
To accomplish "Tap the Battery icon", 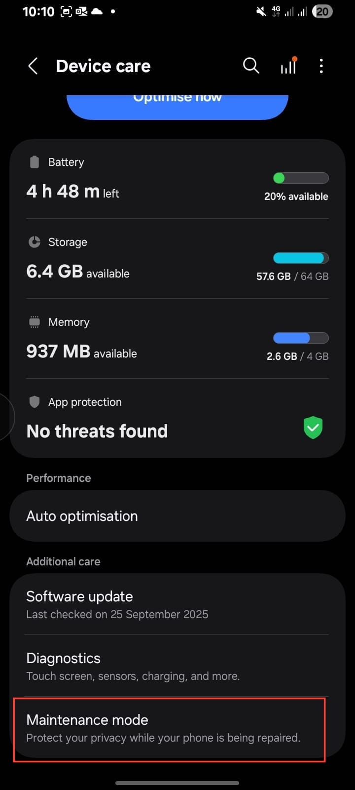I will (34, 162).
